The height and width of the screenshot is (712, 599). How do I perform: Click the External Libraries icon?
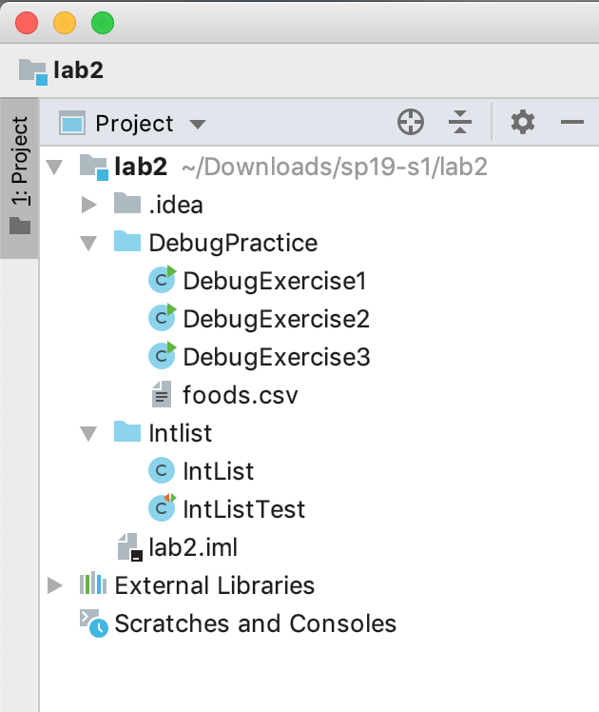[x=91, y=584]
